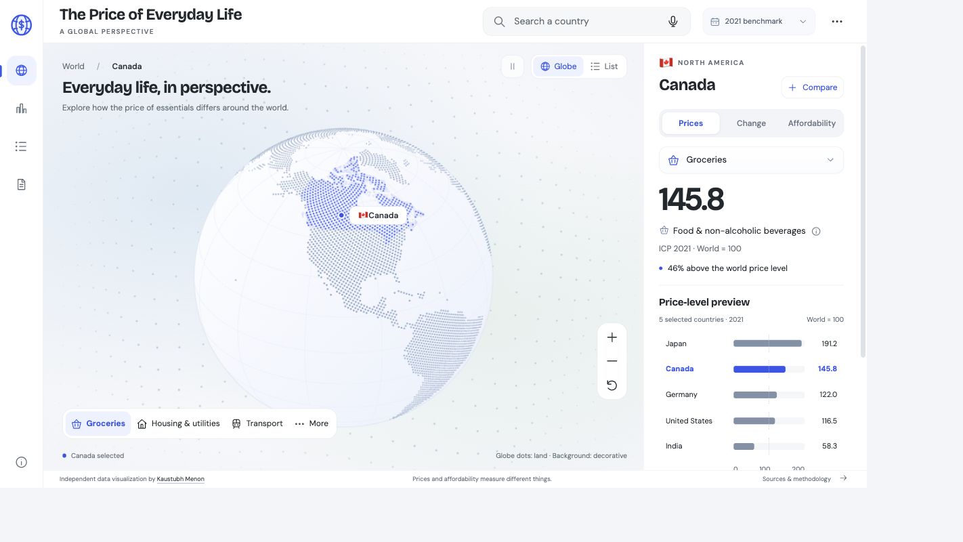The image size is (963, 542).
Task: Switch to List view
Action: coord(604,66)
